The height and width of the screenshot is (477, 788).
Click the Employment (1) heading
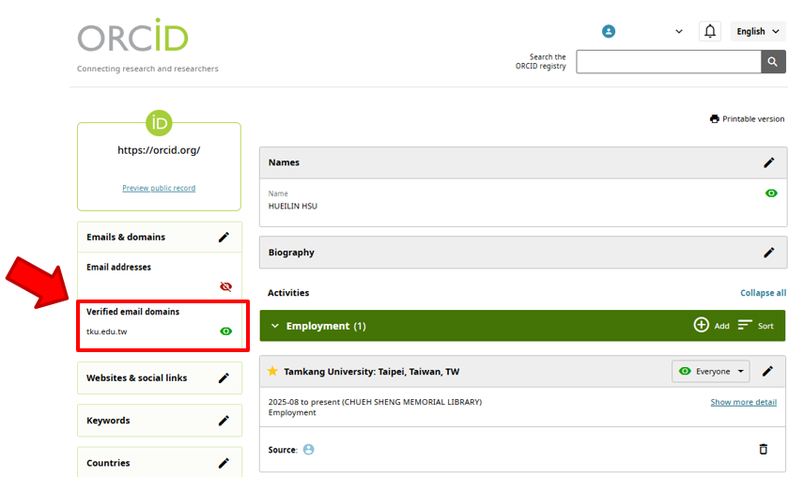(326, 326)
